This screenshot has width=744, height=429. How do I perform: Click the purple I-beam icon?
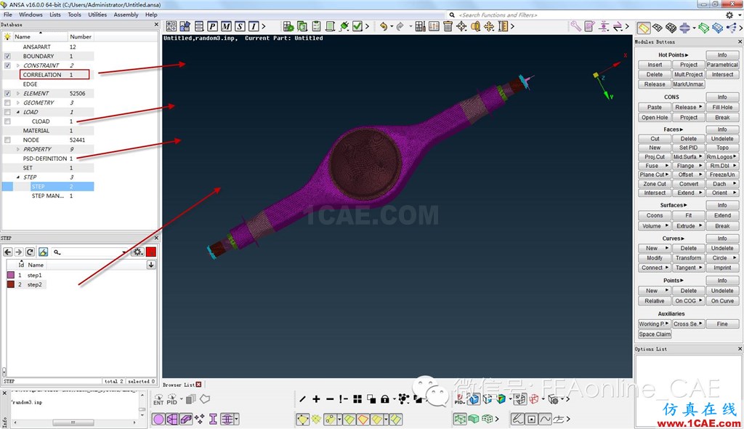click(x=213, y=419)
